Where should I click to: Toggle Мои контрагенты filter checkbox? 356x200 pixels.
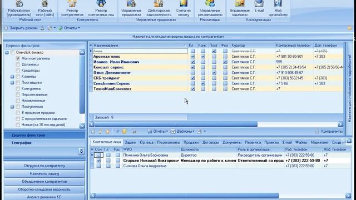coord(18,58)
